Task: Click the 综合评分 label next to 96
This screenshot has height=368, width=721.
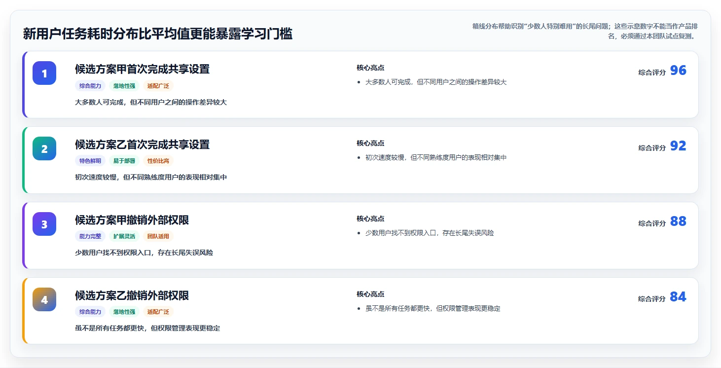Action: (x=652, y=73)
